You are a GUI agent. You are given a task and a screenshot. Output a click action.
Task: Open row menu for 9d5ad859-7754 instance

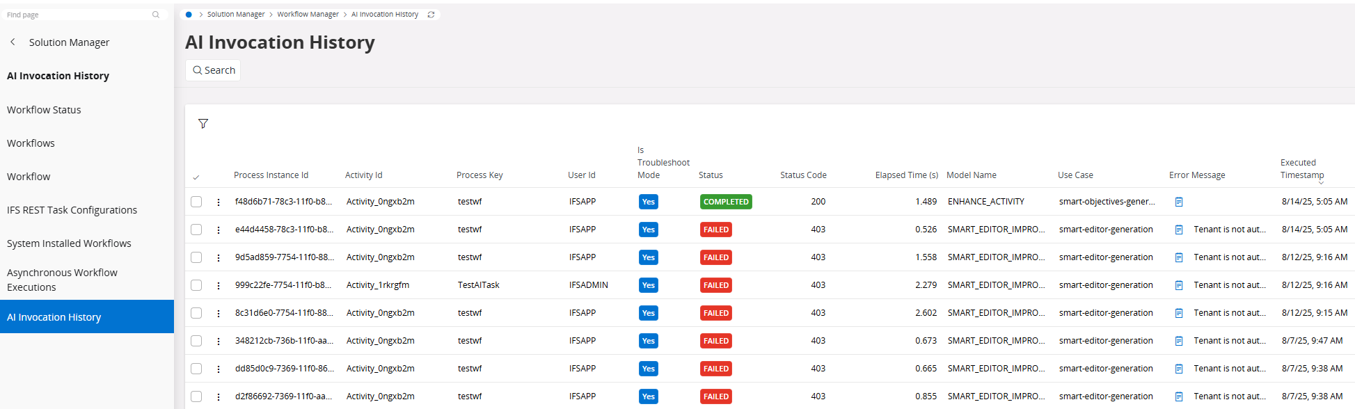(219, 257)
